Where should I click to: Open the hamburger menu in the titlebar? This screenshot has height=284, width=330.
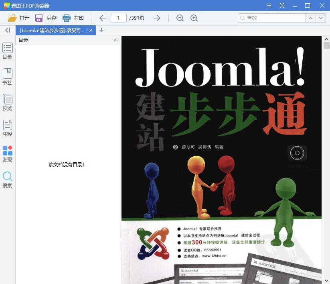269,6
